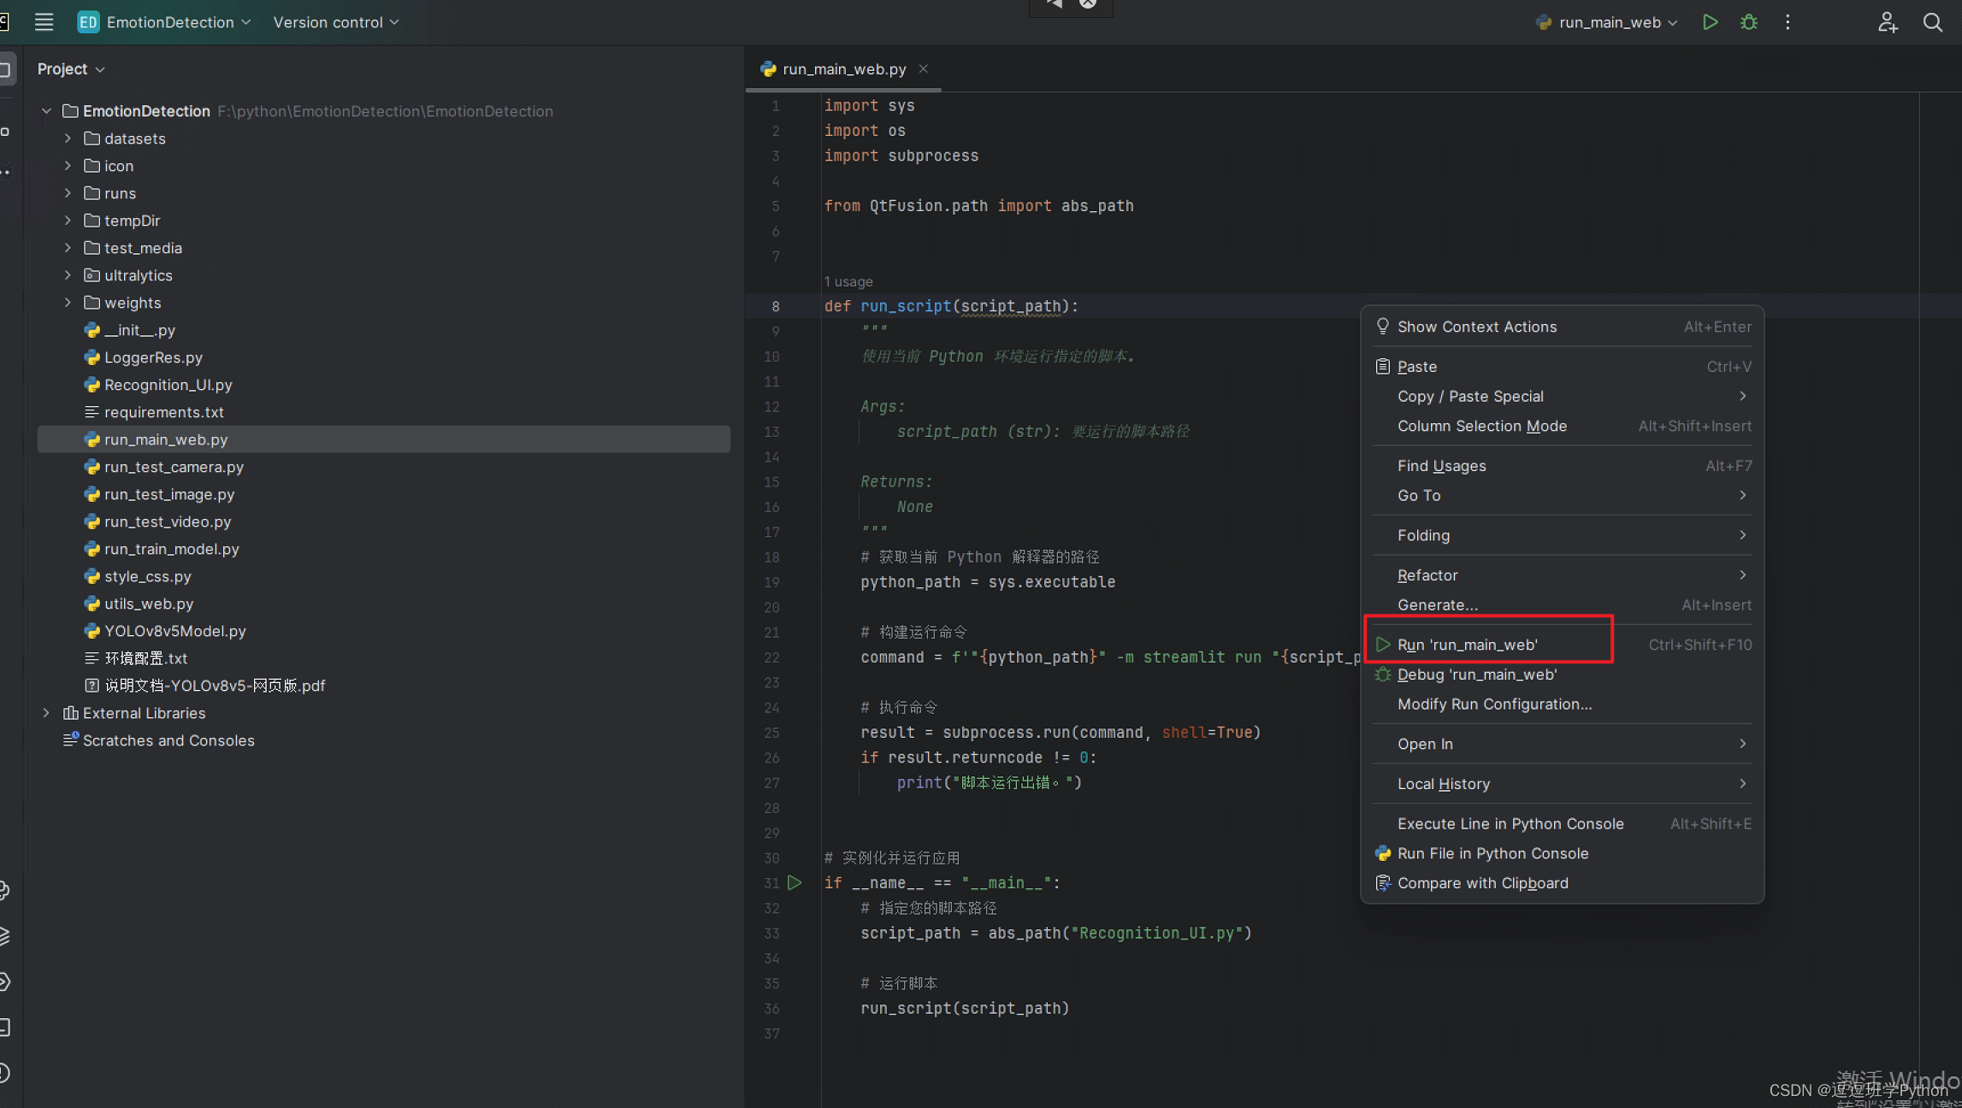Click the Code With Me user icon
Viewport: 1962px width, 1108px height.
1888,22
